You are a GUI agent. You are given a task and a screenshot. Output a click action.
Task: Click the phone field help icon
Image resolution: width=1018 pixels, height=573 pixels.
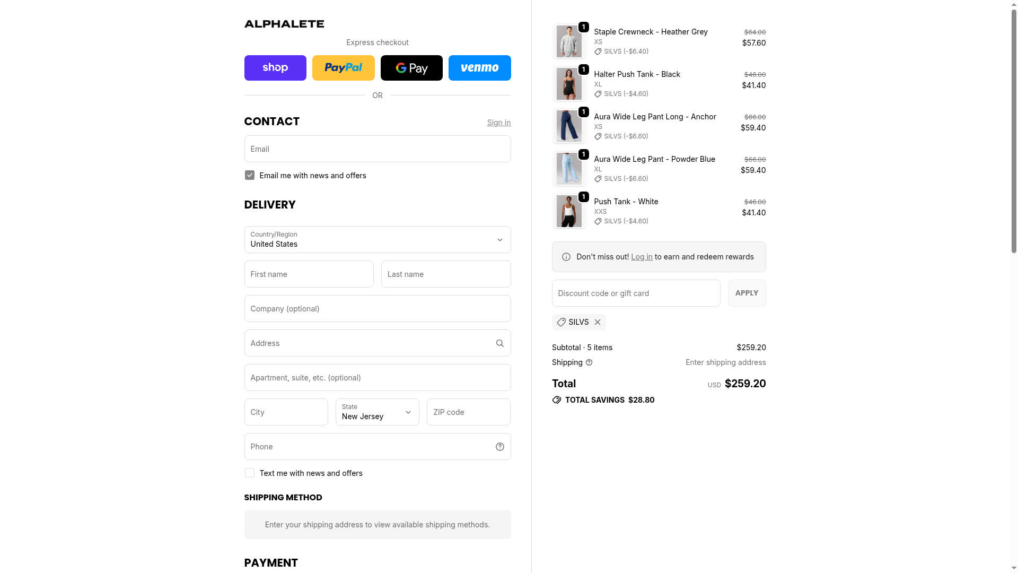(x=499, y=447)
